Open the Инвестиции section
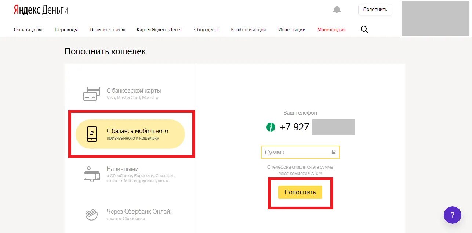 pyautogui.click(x=292, y=29)
